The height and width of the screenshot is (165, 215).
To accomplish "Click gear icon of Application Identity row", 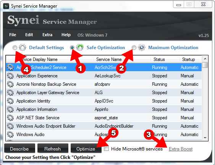I will (x=10, y=101).
